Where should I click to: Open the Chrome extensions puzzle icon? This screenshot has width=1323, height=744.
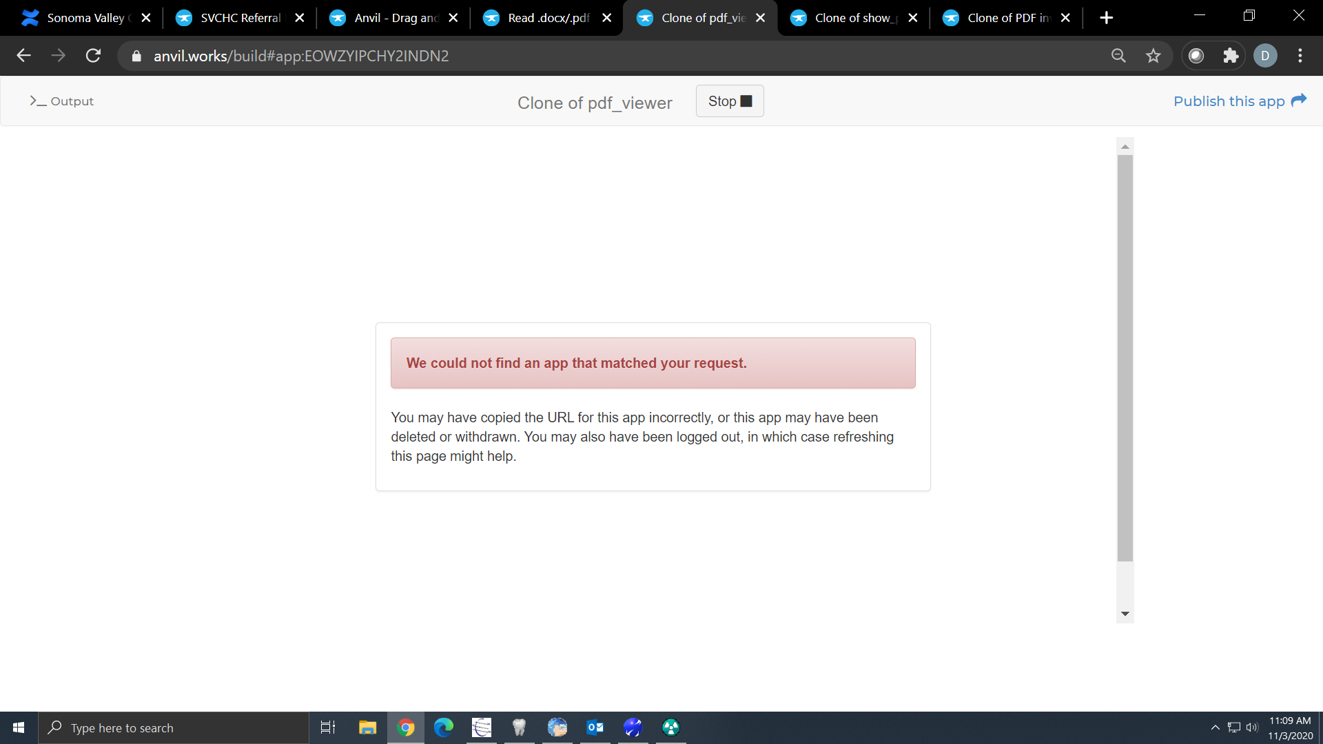(x=1231, y=56)
